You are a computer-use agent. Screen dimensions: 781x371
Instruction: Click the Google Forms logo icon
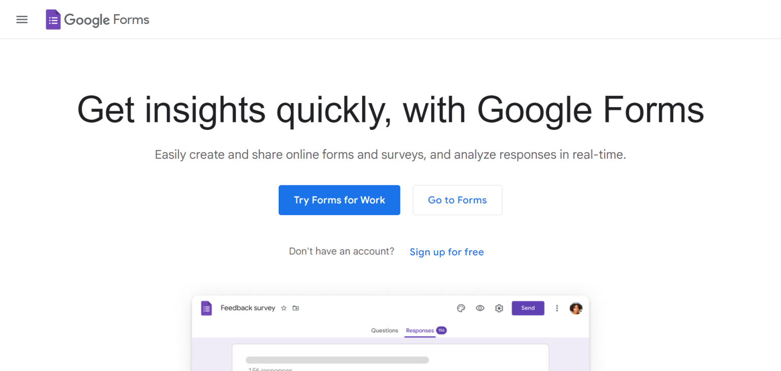click(53, 19)
